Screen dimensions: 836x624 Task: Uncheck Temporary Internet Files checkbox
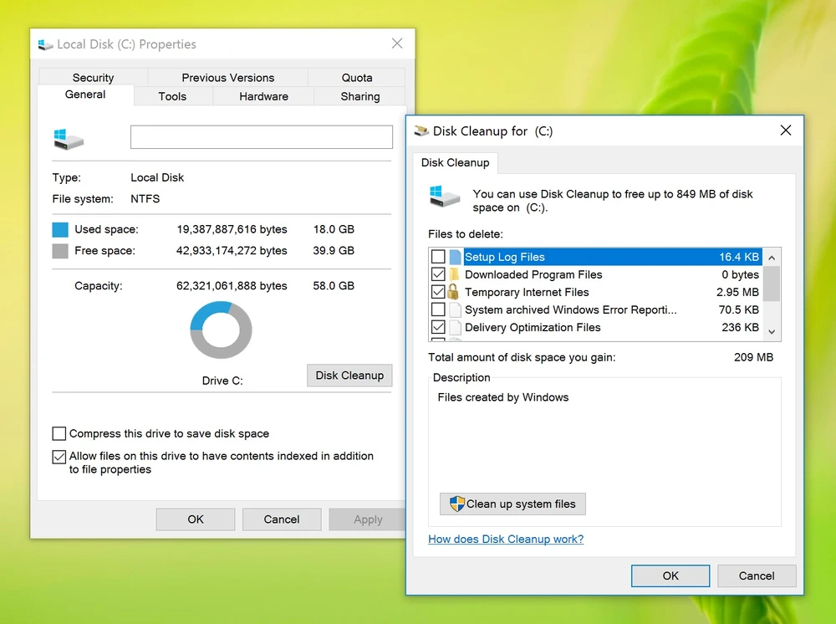tap(438, 292)
